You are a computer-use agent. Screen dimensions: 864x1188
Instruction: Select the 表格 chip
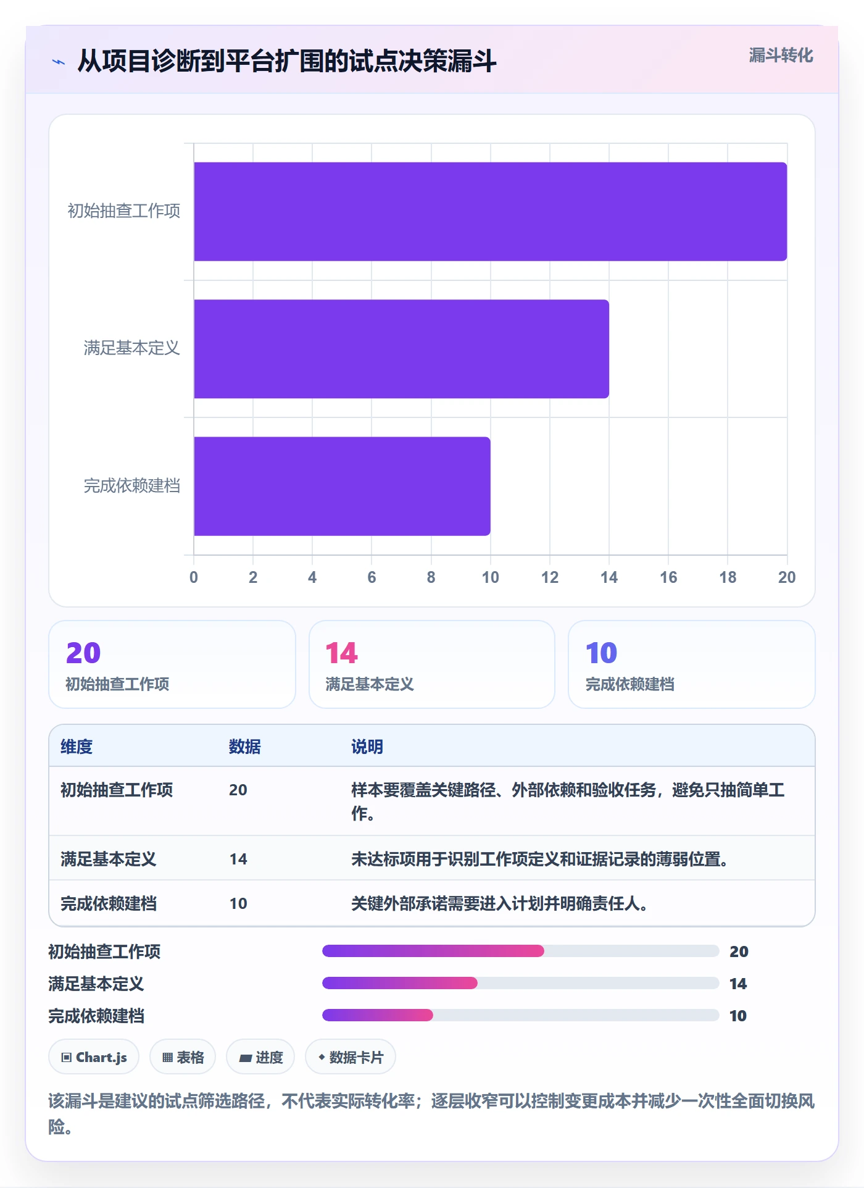tap(183, 1057)
